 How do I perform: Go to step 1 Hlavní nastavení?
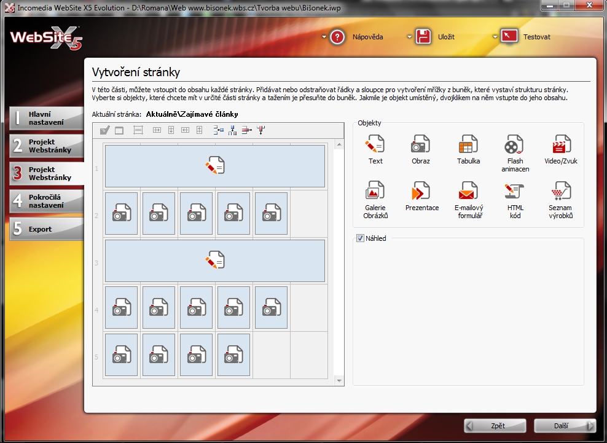(47, 119)
